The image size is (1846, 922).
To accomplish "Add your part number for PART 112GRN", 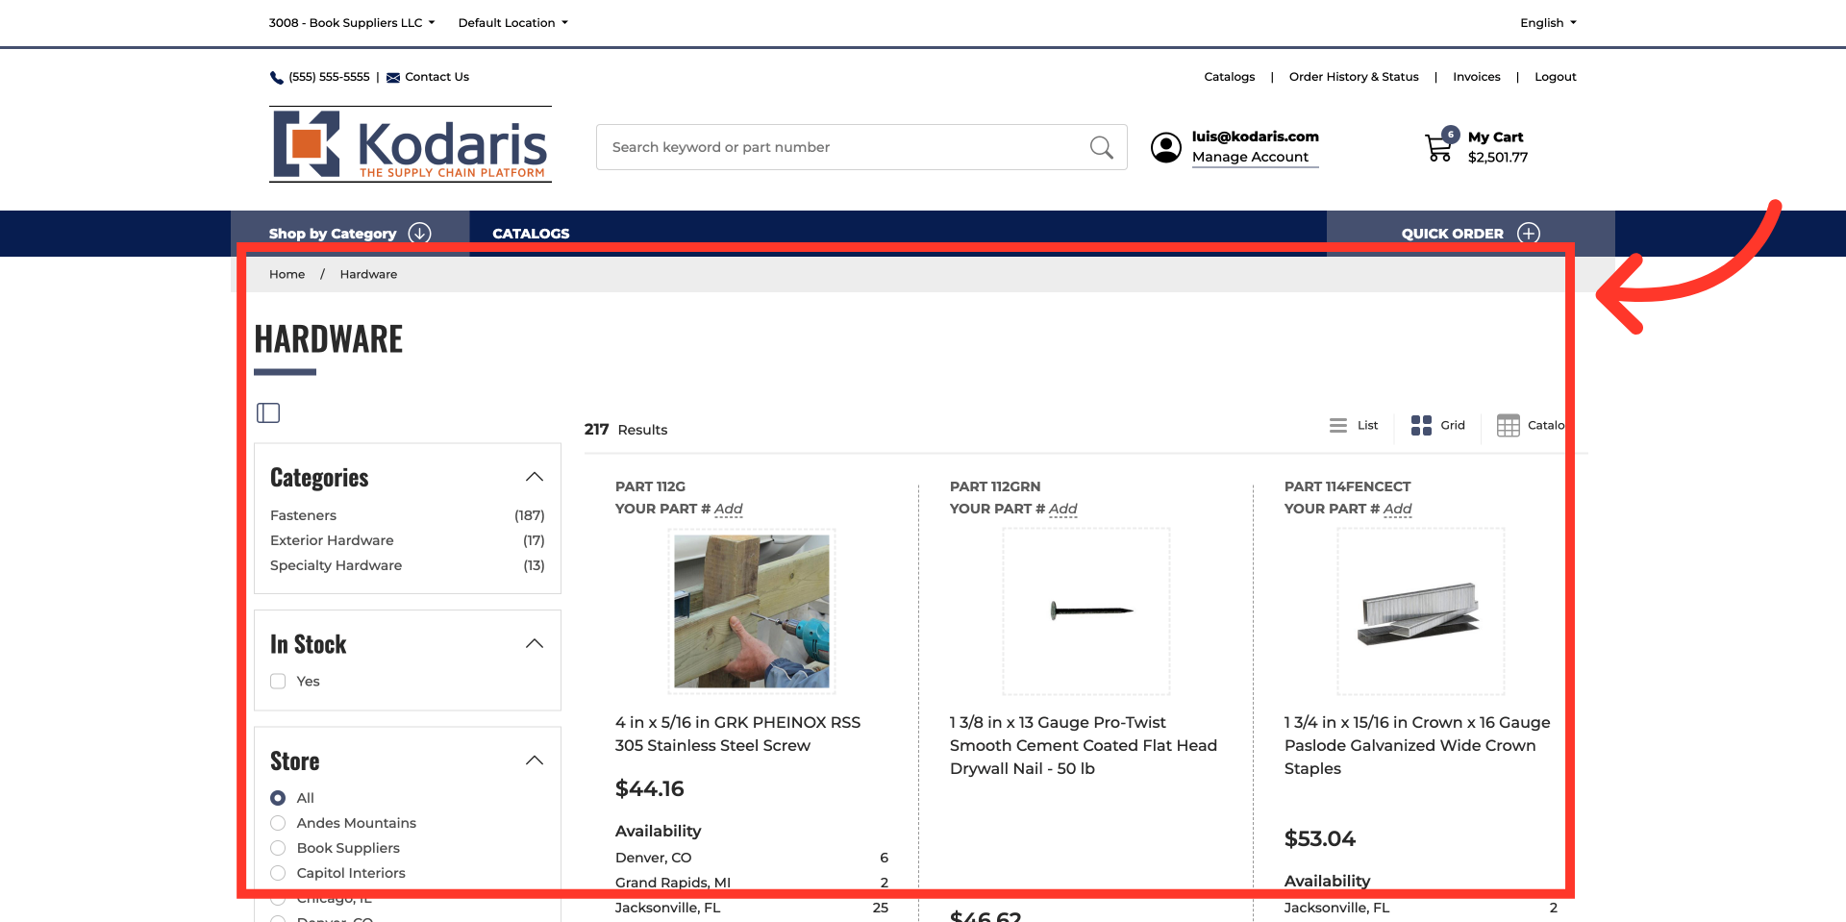I will tap(1062, 509).
